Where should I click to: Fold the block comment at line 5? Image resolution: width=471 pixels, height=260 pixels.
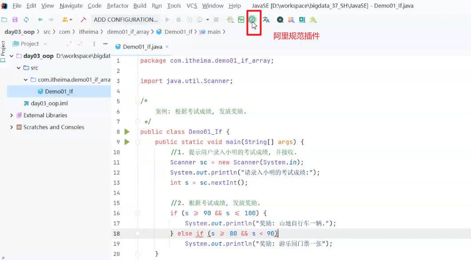pos(137,101)
